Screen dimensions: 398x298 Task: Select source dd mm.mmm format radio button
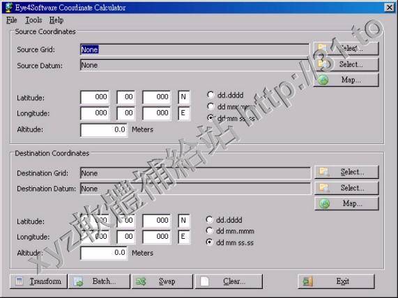click(x=211, y=107)
